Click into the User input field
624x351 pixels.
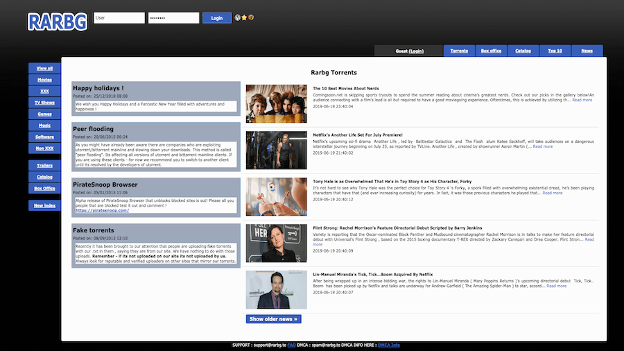[x=119, y=18]
